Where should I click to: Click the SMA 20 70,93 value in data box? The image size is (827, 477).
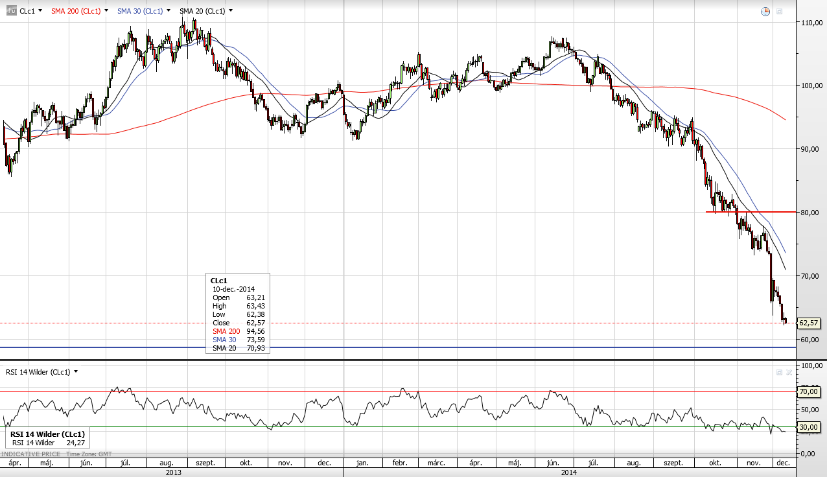click(255, 348)
